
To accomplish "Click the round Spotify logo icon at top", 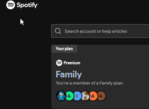I will tap(11, 5).
